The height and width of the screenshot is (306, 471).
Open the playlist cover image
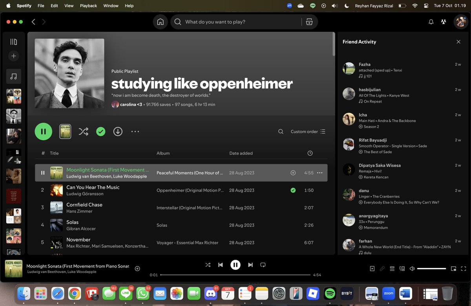click(x=69, y=73)
